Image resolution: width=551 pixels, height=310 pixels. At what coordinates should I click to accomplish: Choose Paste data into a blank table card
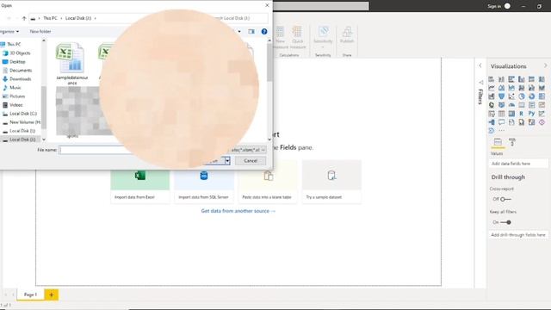[268, 182]
